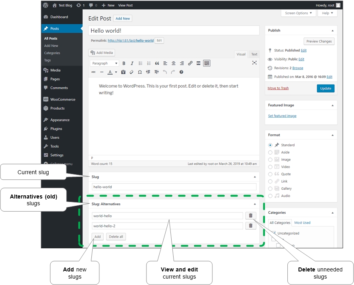
Task: Delete the world-hello slug with trash icon
Action: 251,216
